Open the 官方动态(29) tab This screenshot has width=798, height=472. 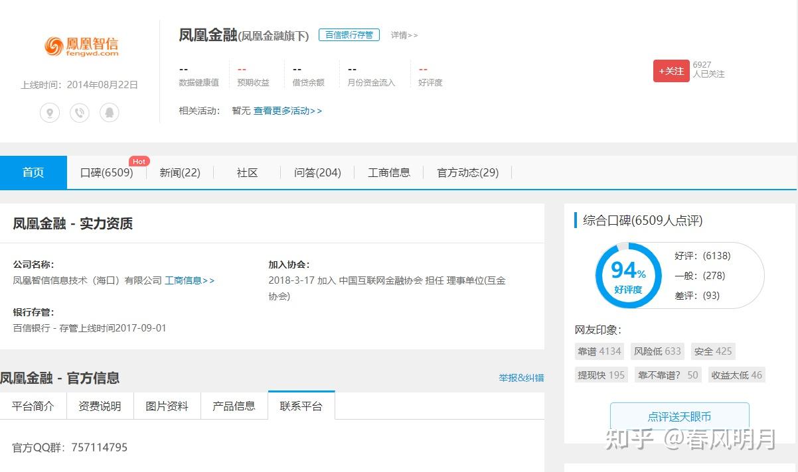467,172
